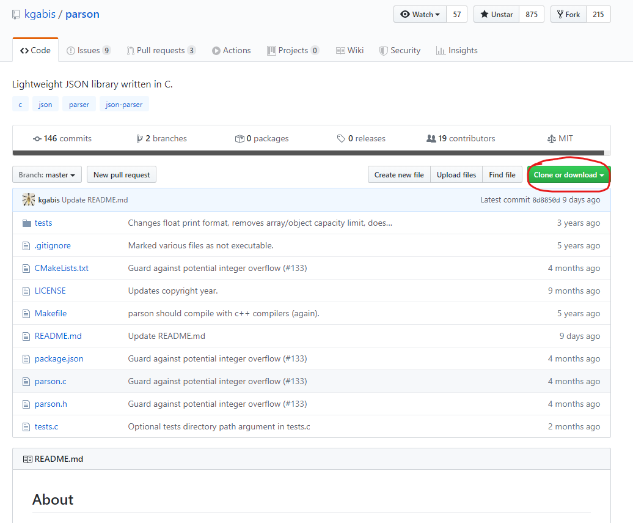Open the 19 contributors link

[x=461, y=139]
